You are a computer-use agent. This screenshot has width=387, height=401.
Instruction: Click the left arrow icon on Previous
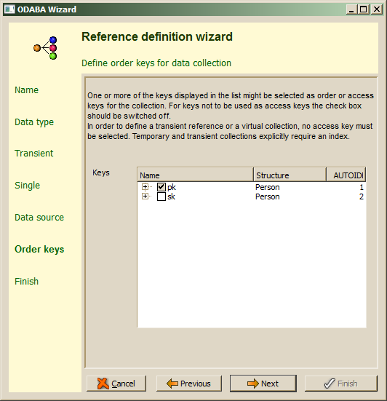tap(172, 384)
